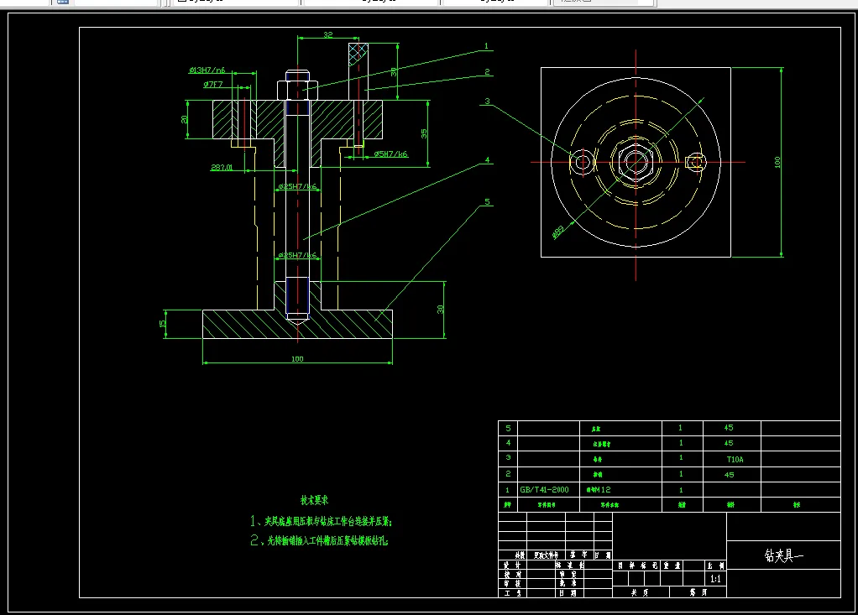Select the 32 dimension above the nut
This screenshot has width=858, height=615.
327,34
